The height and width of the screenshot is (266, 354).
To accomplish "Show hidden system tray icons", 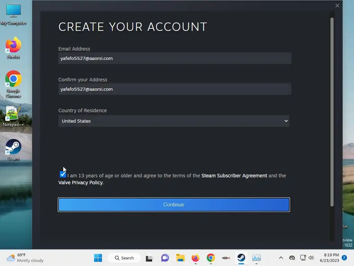I will pyautogui.click(x=281, y=258).
